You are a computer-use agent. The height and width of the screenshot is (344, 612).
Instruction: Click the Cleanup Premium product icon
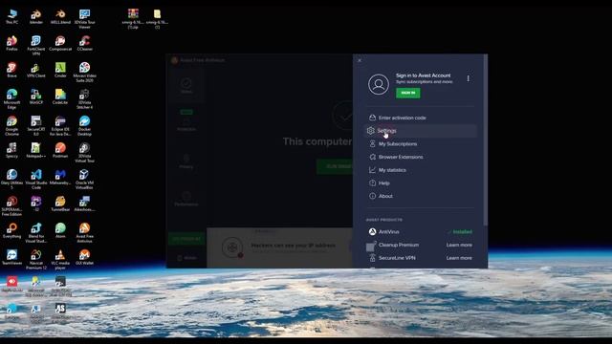[371, 246]
